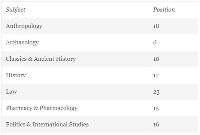Select position value 10 in the table
Screen dimensions: 200x135
156,59
